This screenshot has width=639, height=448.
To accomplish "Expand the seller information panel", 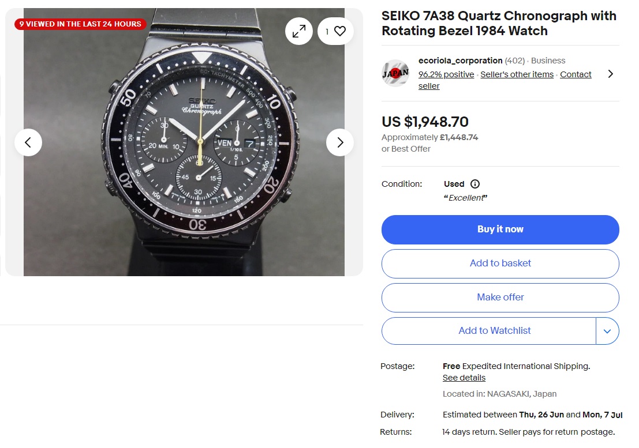I will point(610,73).
